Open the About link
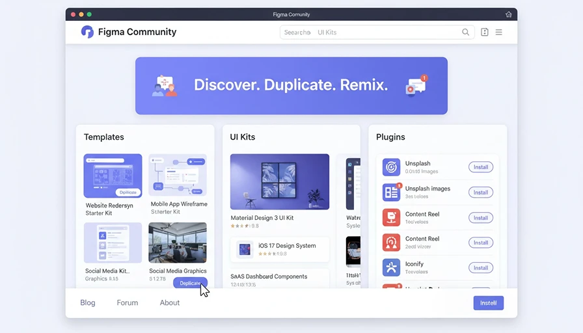 point(170,302)
